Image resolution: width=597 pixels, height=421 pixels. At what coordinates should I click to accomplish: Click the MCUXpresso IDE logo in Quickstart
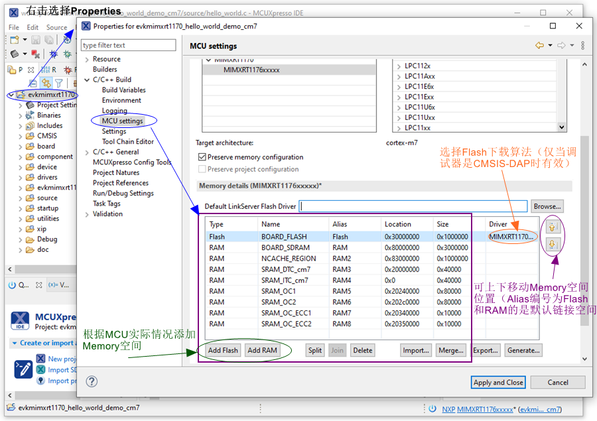tap(20, 320)
